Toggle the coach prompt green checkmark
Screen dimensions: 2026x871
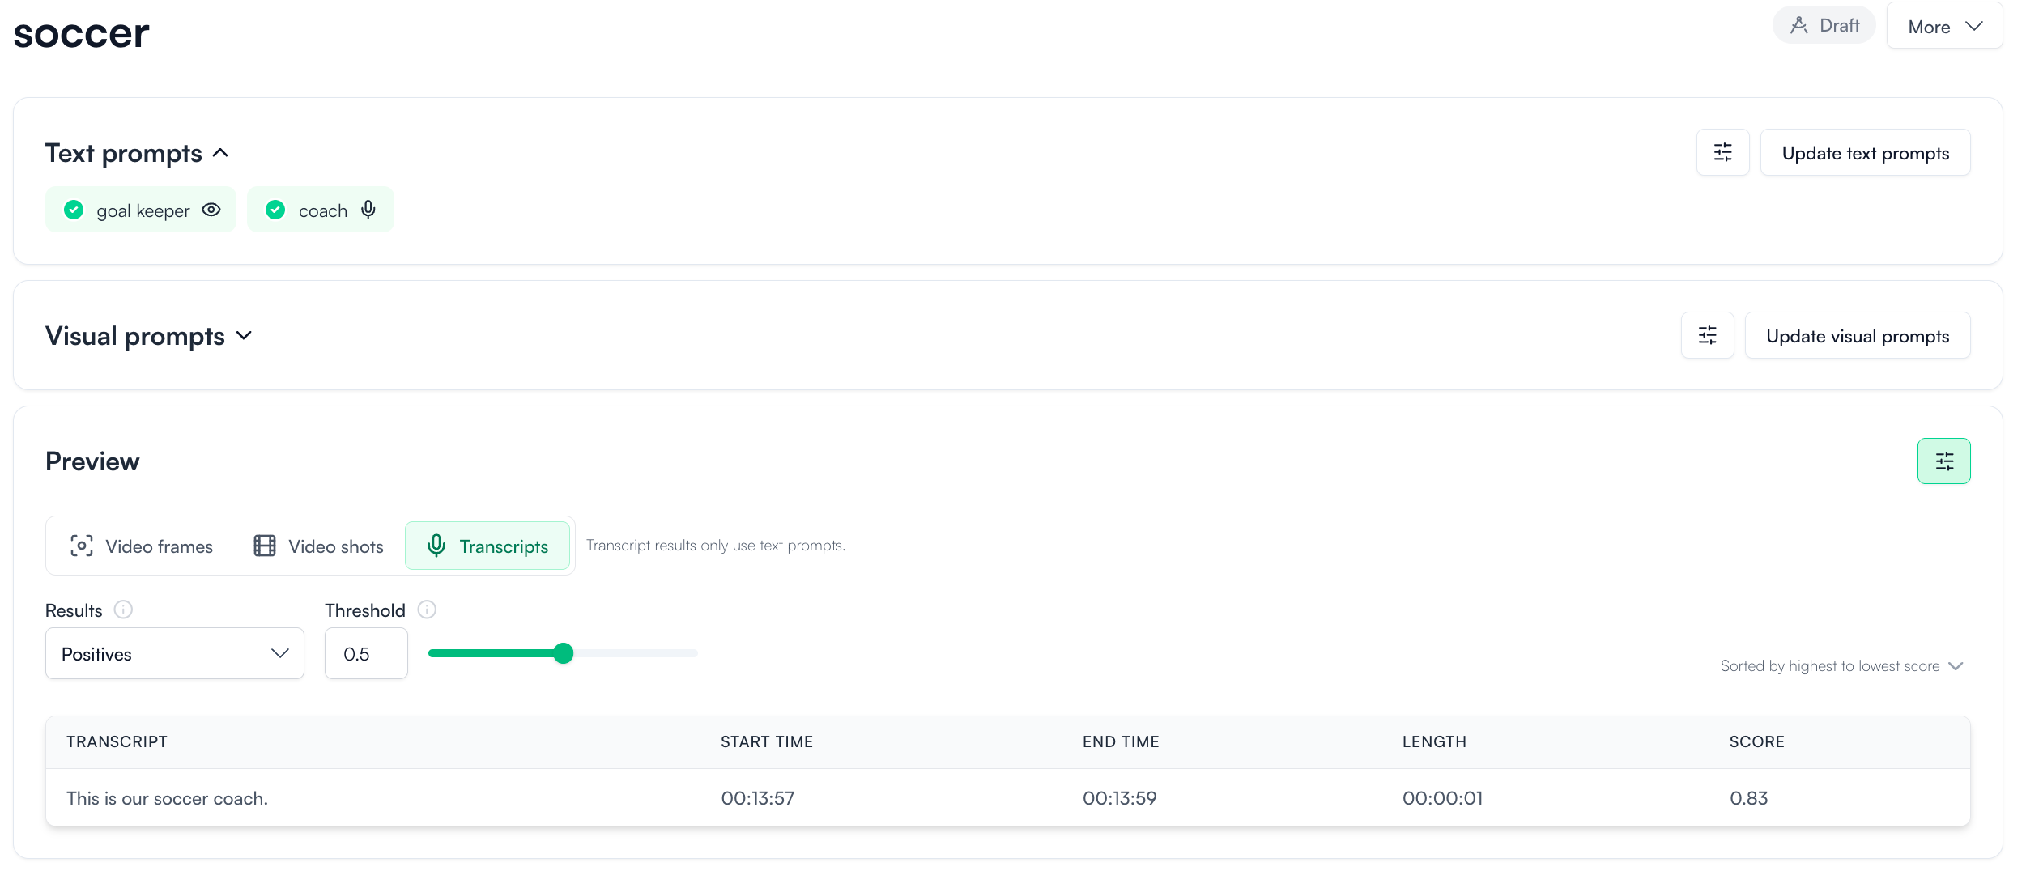[x=275, y=210]
